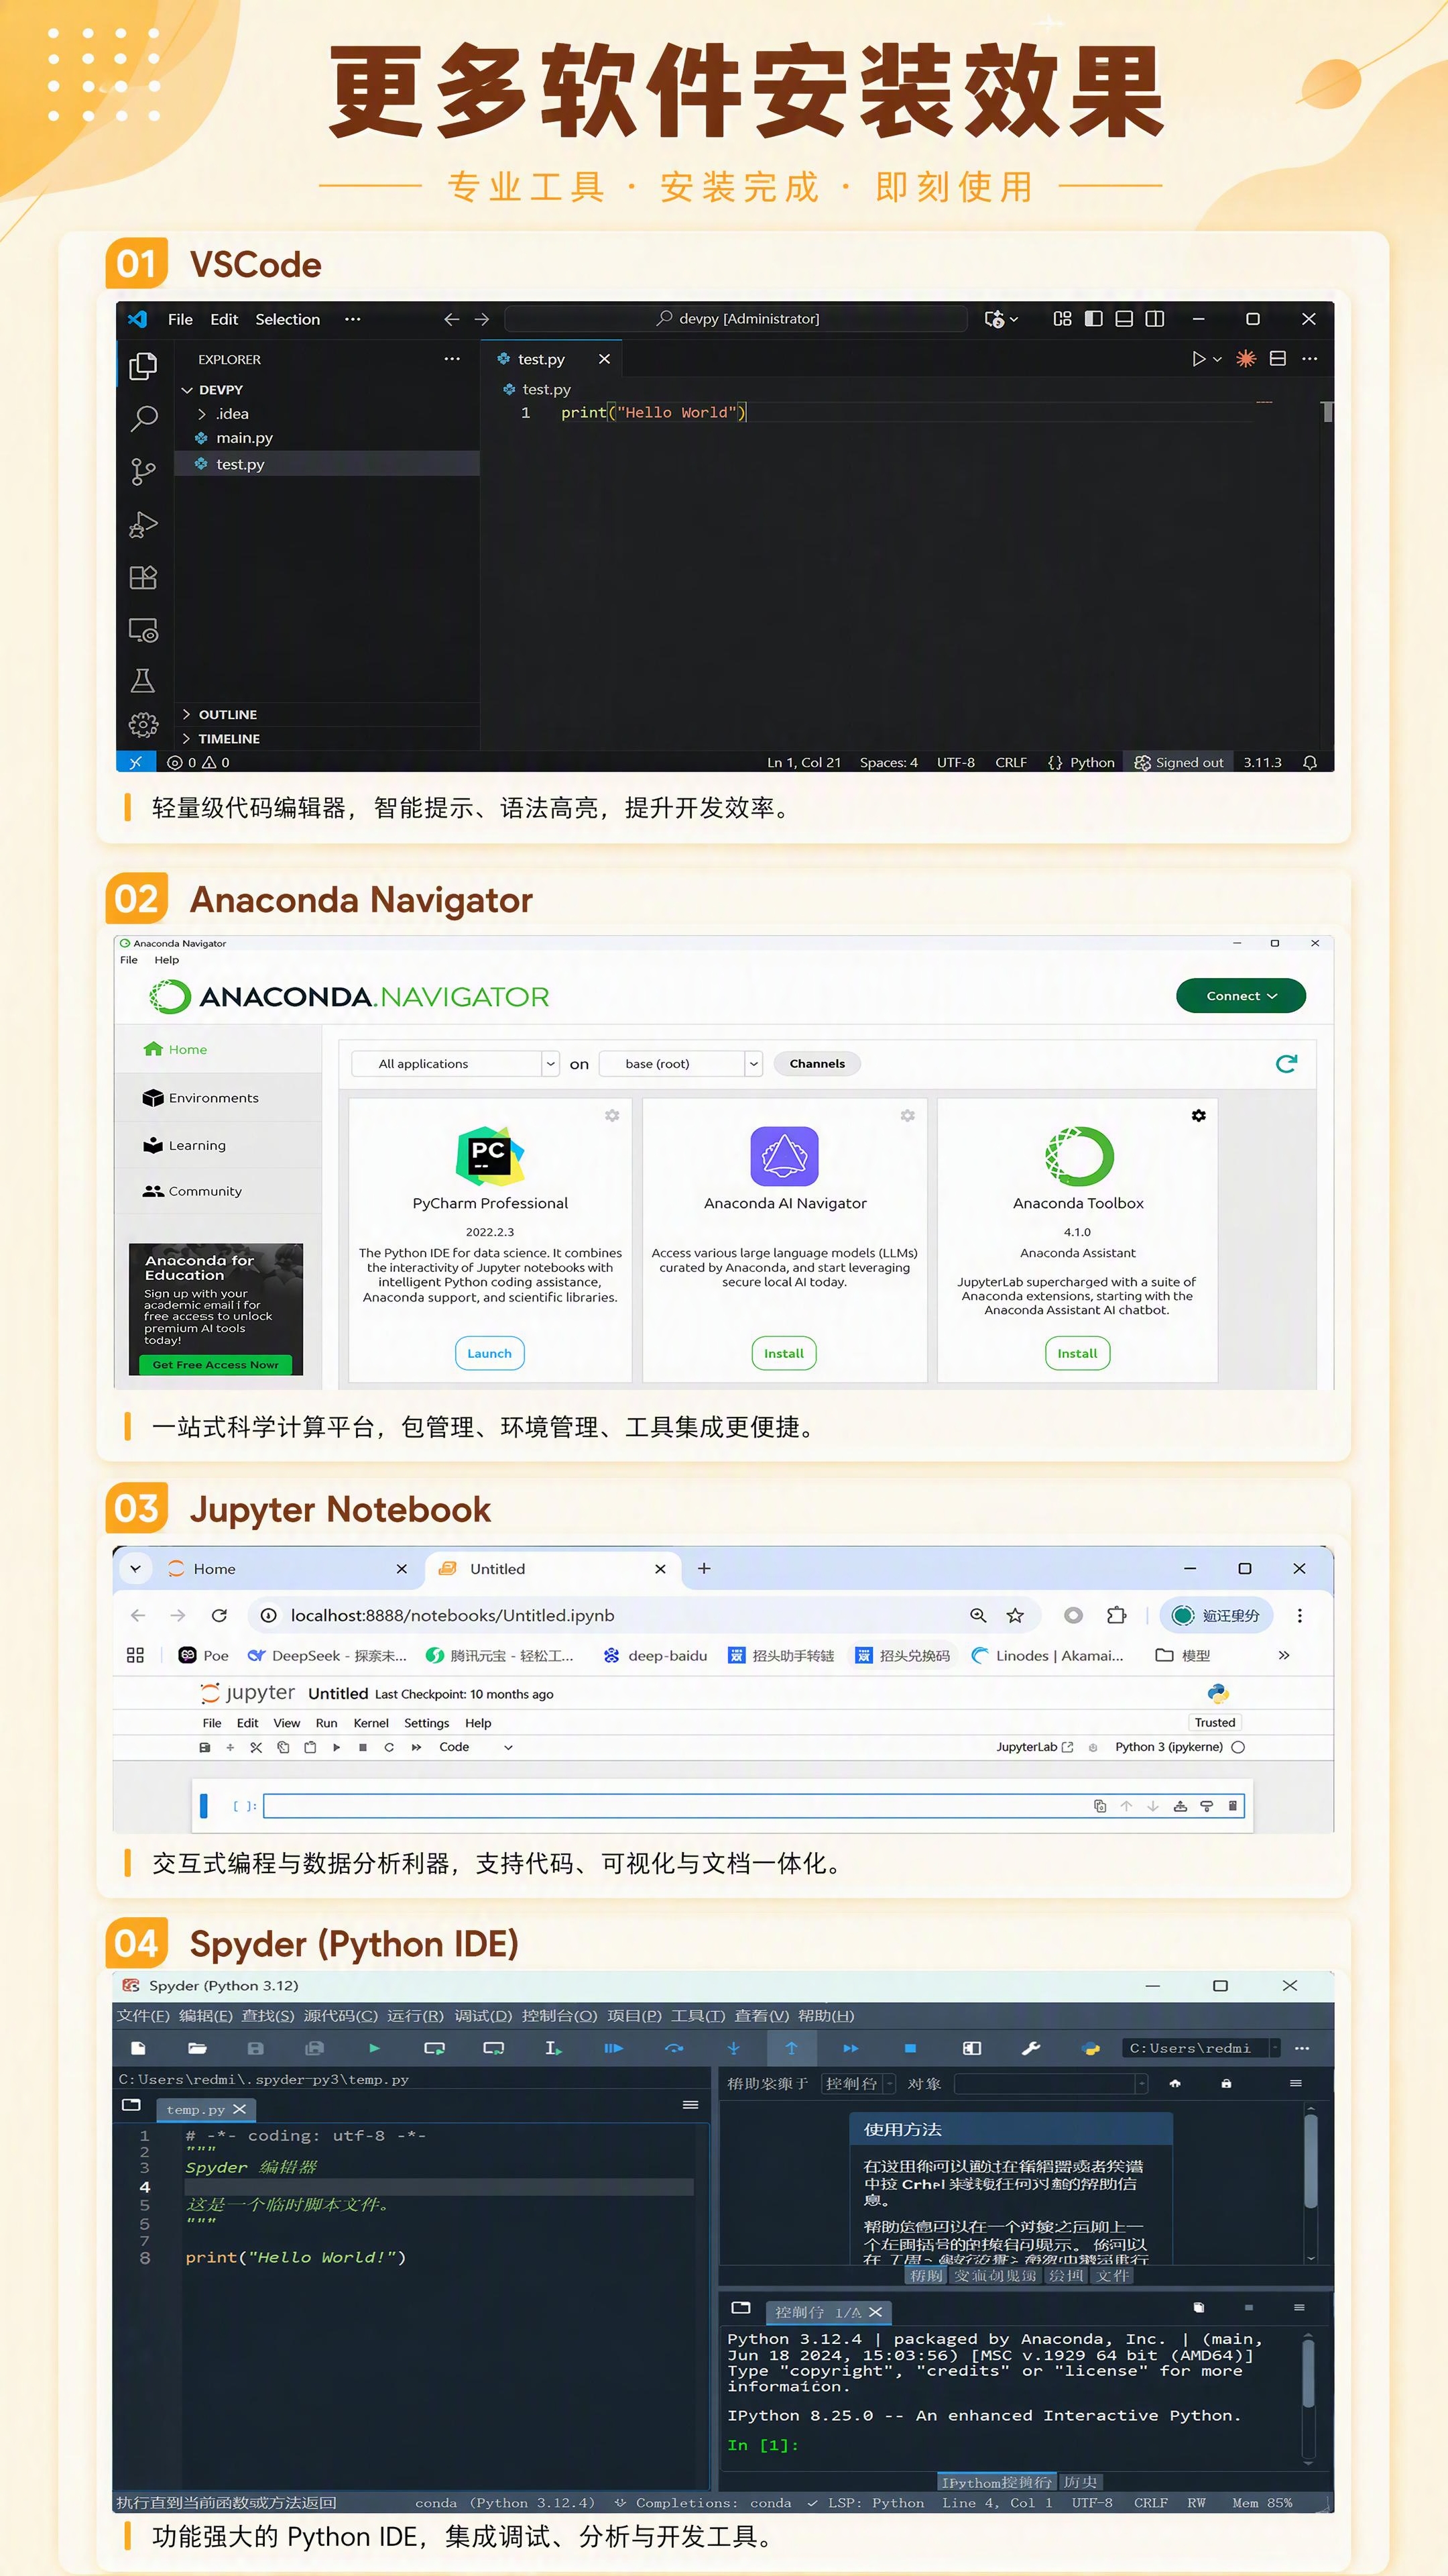Open Anaconda Toolbox card settings gear
Viewport: 1448px width, 2576px height.
pyautogui.click(x=1198, y=1115)
